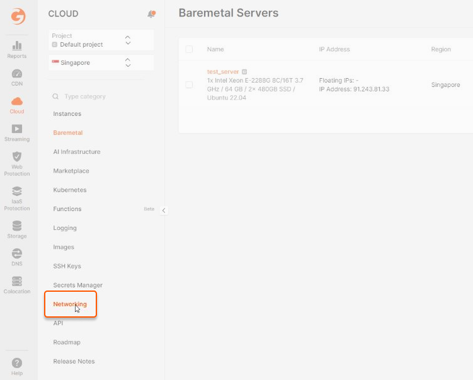Open Release Notes in sidebar
This screenshot has height=380, width=473.
coord(74,361)
